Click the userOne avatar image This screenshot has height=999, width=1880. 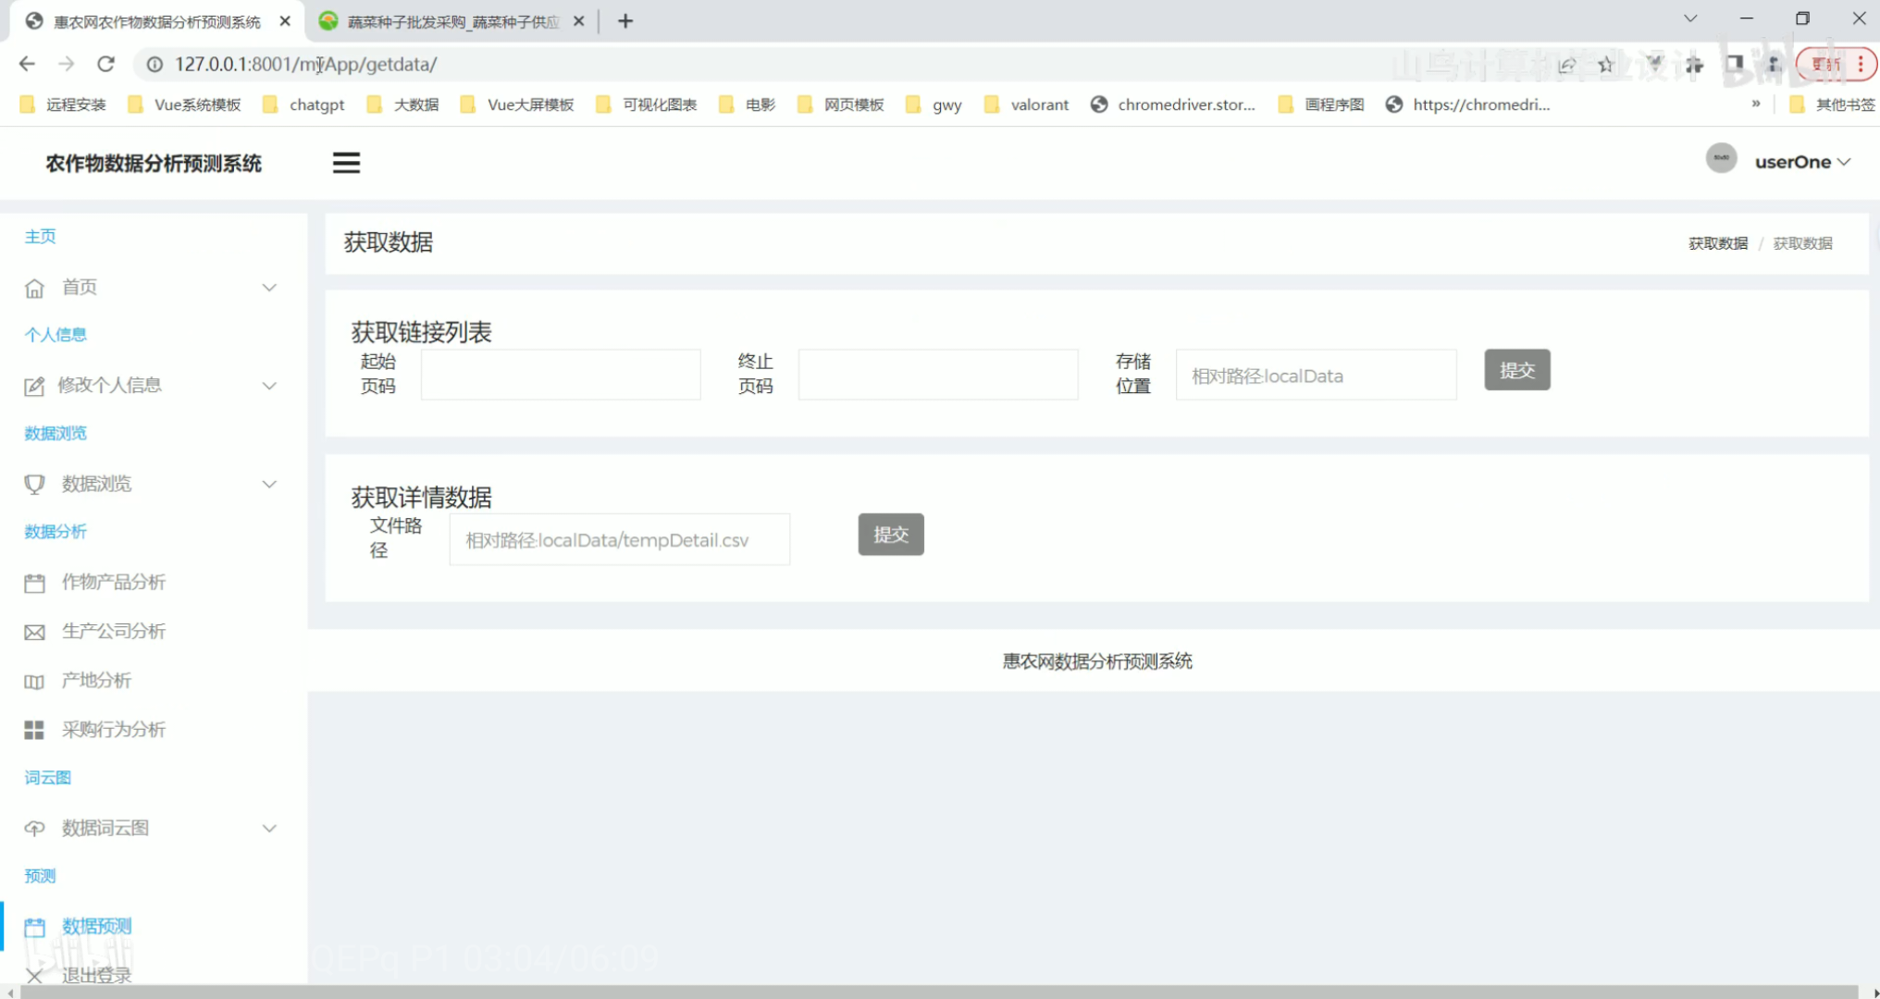(x=1721, y=159)
